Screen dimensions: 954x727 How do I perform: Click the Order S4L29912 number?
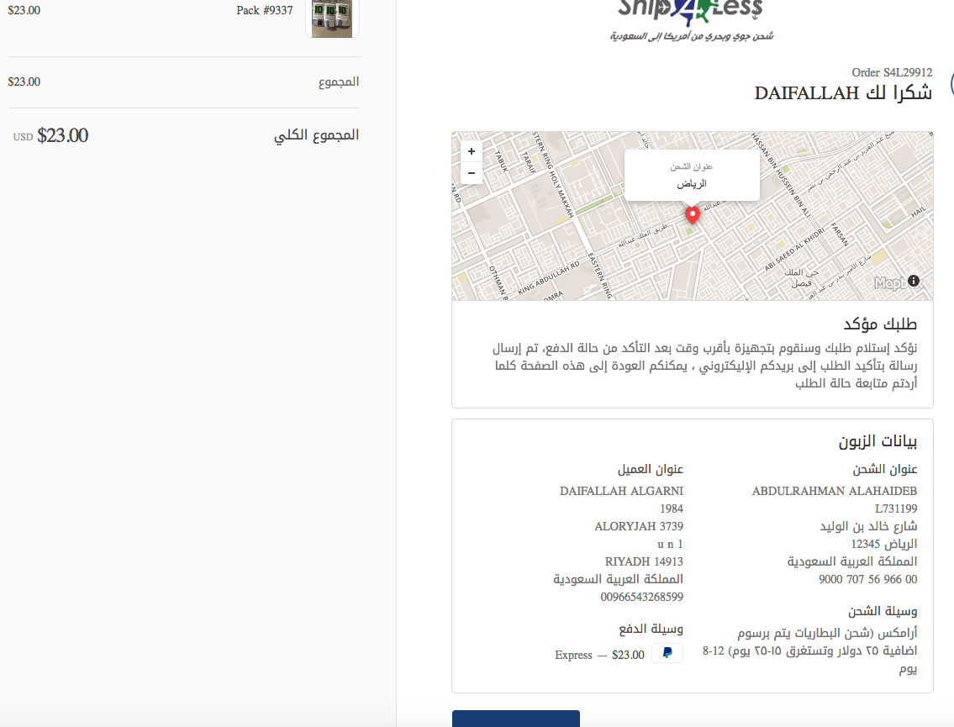click(891, 73)
